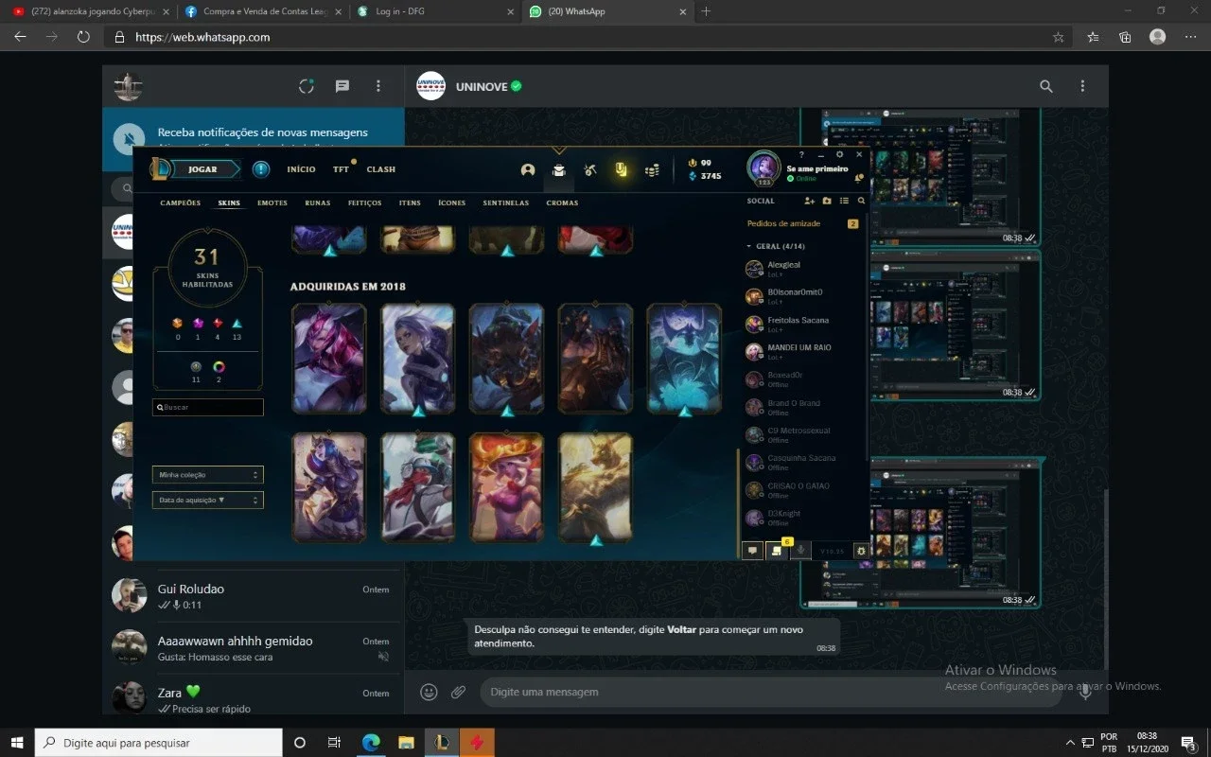Click the add friend icon in Social
1211x757 pixels.
[x=809, y=201]
